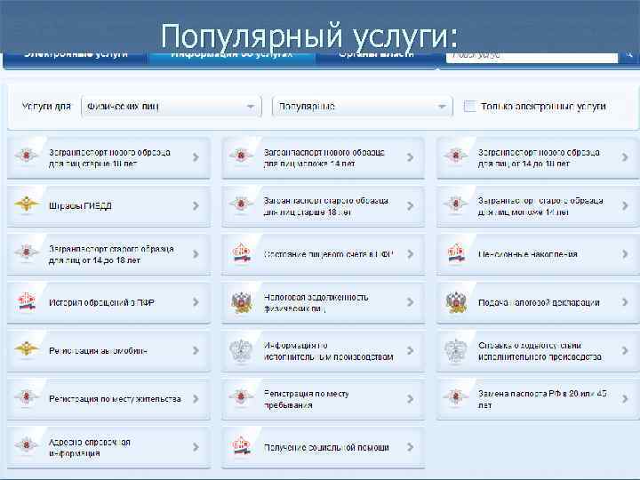Open Информация по исполнительным производствам

coord(324,350)
